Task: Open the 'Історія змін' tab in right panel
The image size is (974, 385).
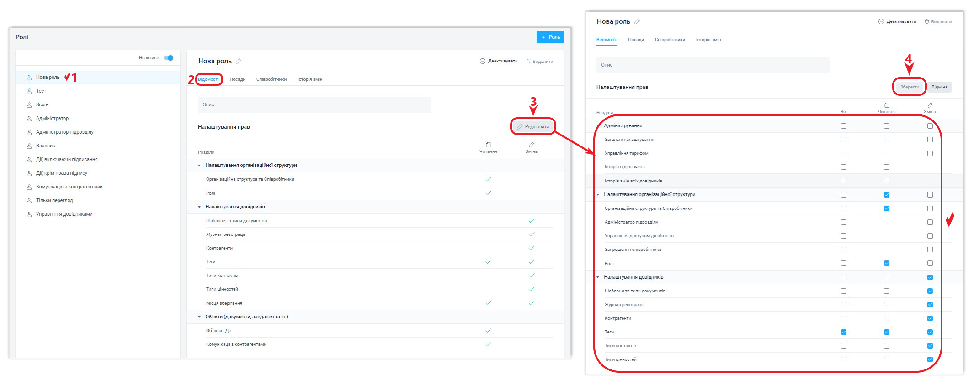Action: 708,40
